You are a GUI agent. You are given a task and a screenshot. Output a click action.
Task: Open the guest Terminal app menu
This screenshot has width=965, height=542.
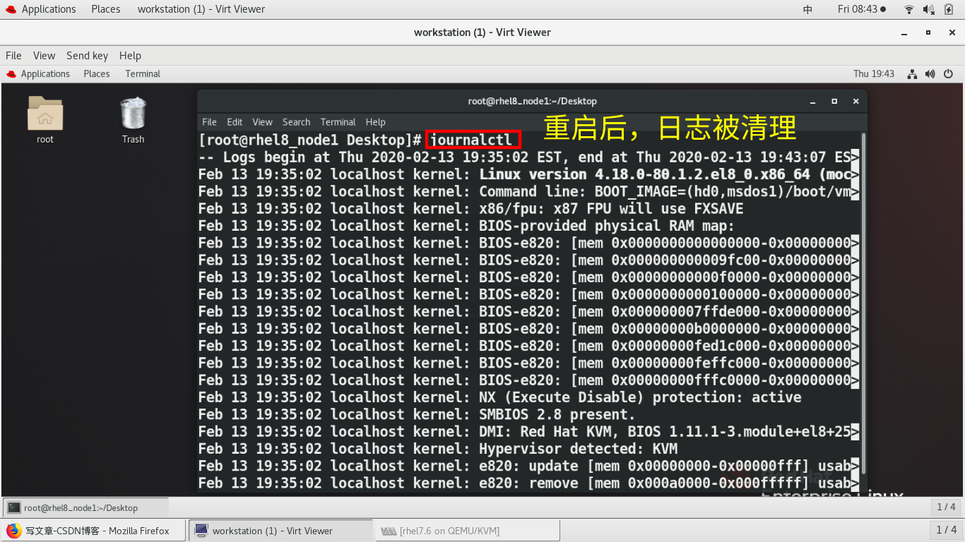(143, 74)
